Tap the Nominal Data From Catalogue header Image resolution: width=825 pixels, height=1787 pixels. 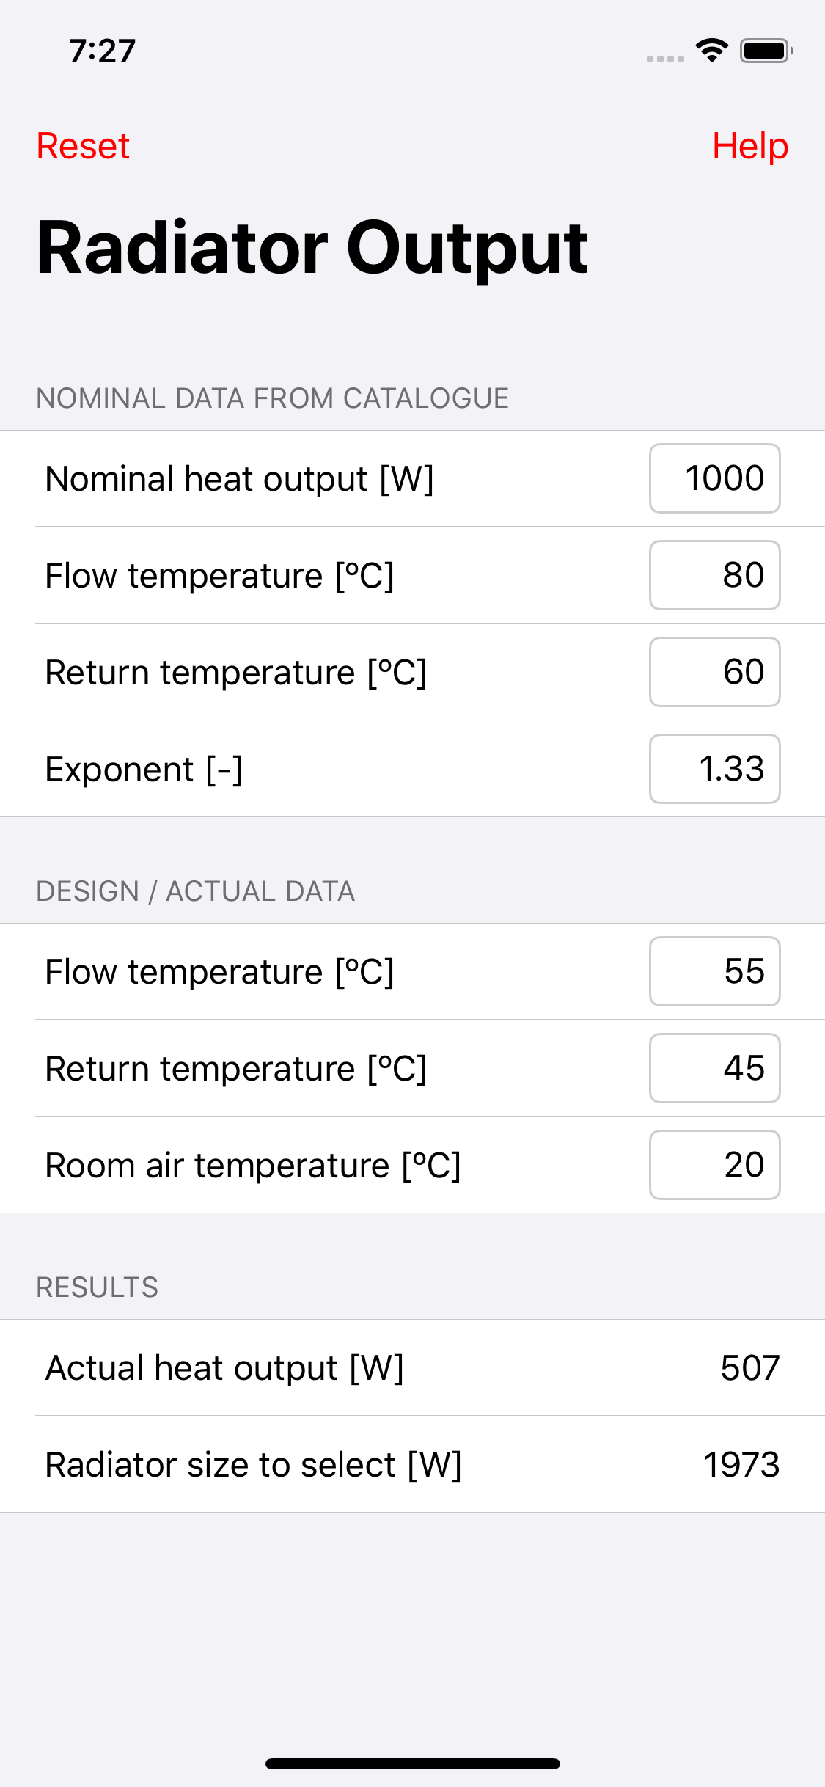pos(272,398)
